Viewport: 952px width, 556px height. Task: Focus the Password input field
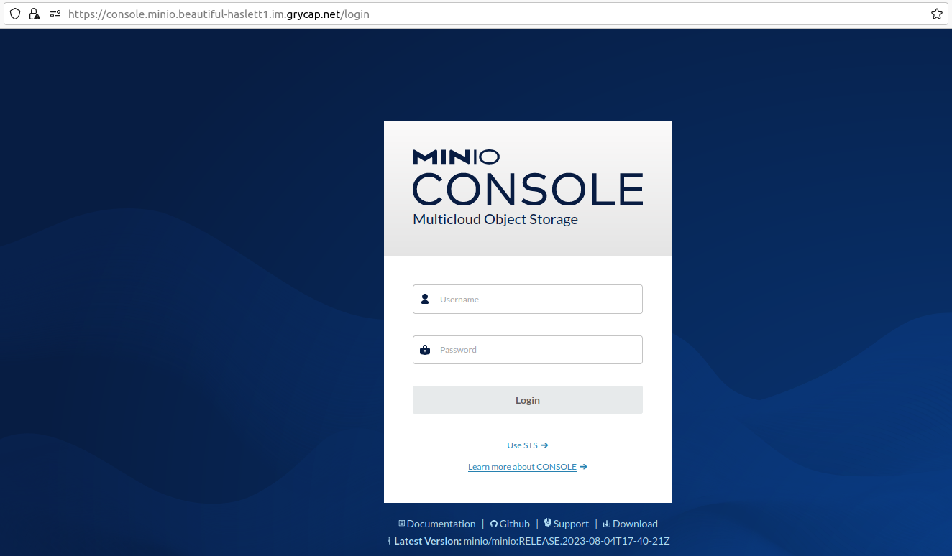[x=536, y=350]
